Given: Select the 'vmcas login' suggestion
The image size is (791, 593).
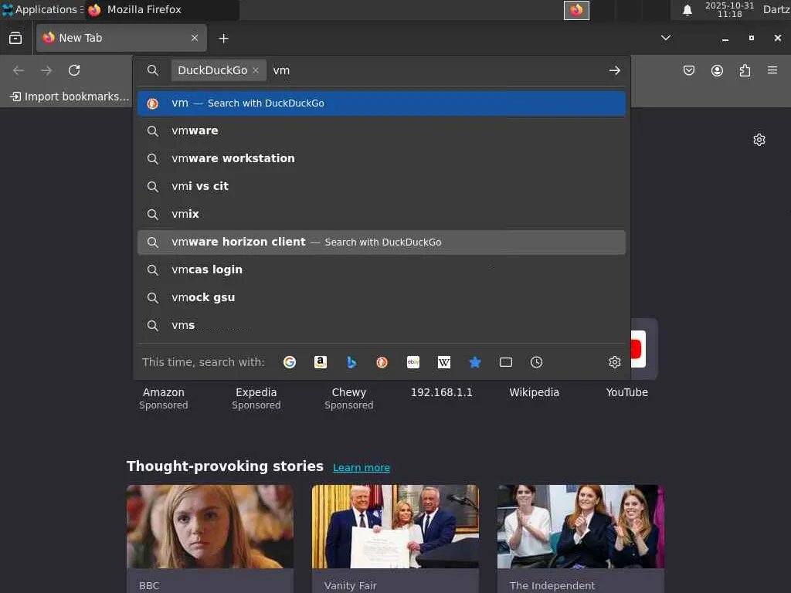Looking at the screenshot, I should (382, 269).
